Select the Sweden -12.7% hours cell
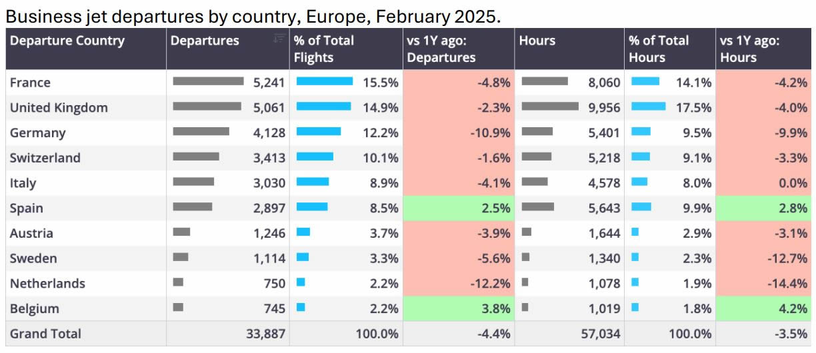This screenshot has height=353, width=816. click(763, 258)
